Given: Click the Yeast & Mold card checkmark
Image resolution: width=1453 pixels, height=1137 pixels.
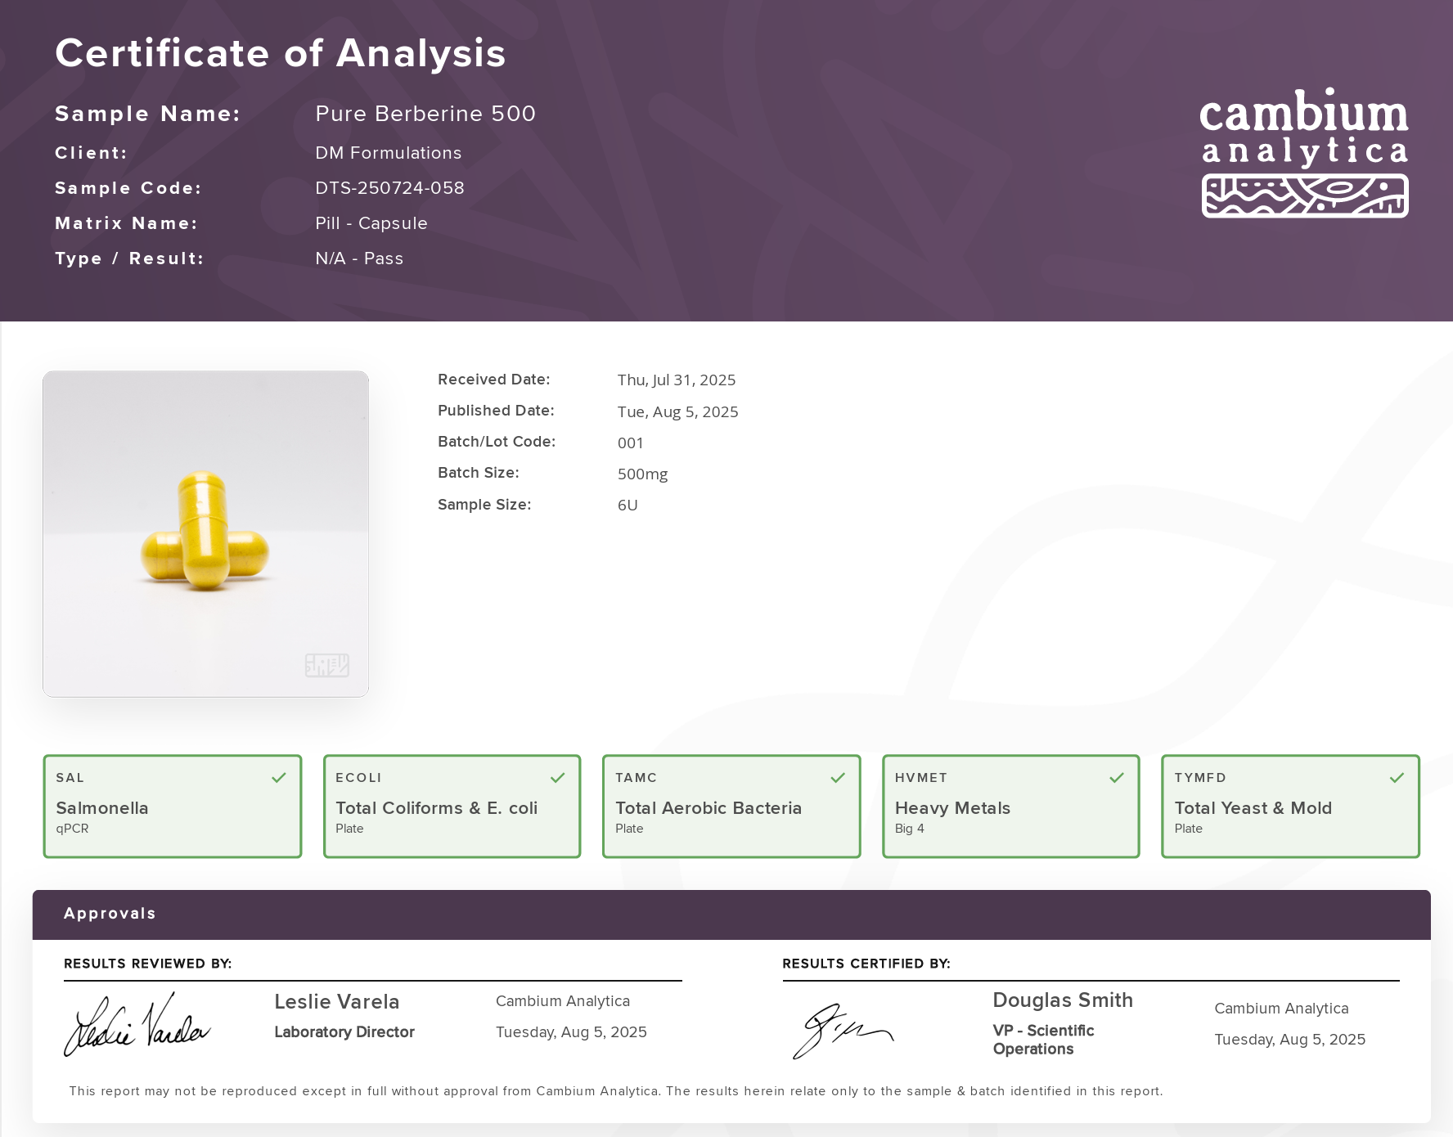Looking at the screenshot, I should [1397, 778].
